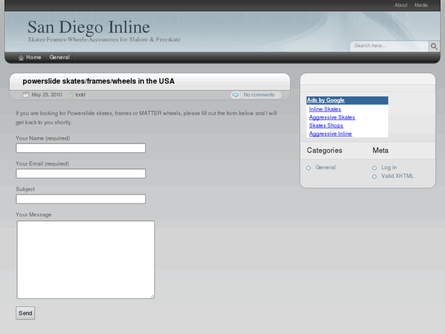This screenshot has width=445, height=334.
Task: Open the About page link
Action: click(401, 5)
